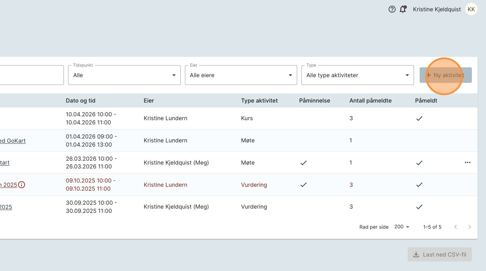Open the help question mark icon
This screenshot has width=486, height=271.
click(x=392, y=10)
